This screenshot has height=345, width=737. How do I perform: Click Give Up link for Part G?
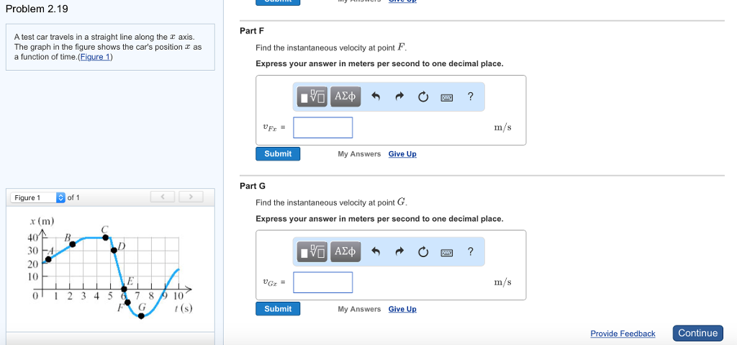click(402, 309)
